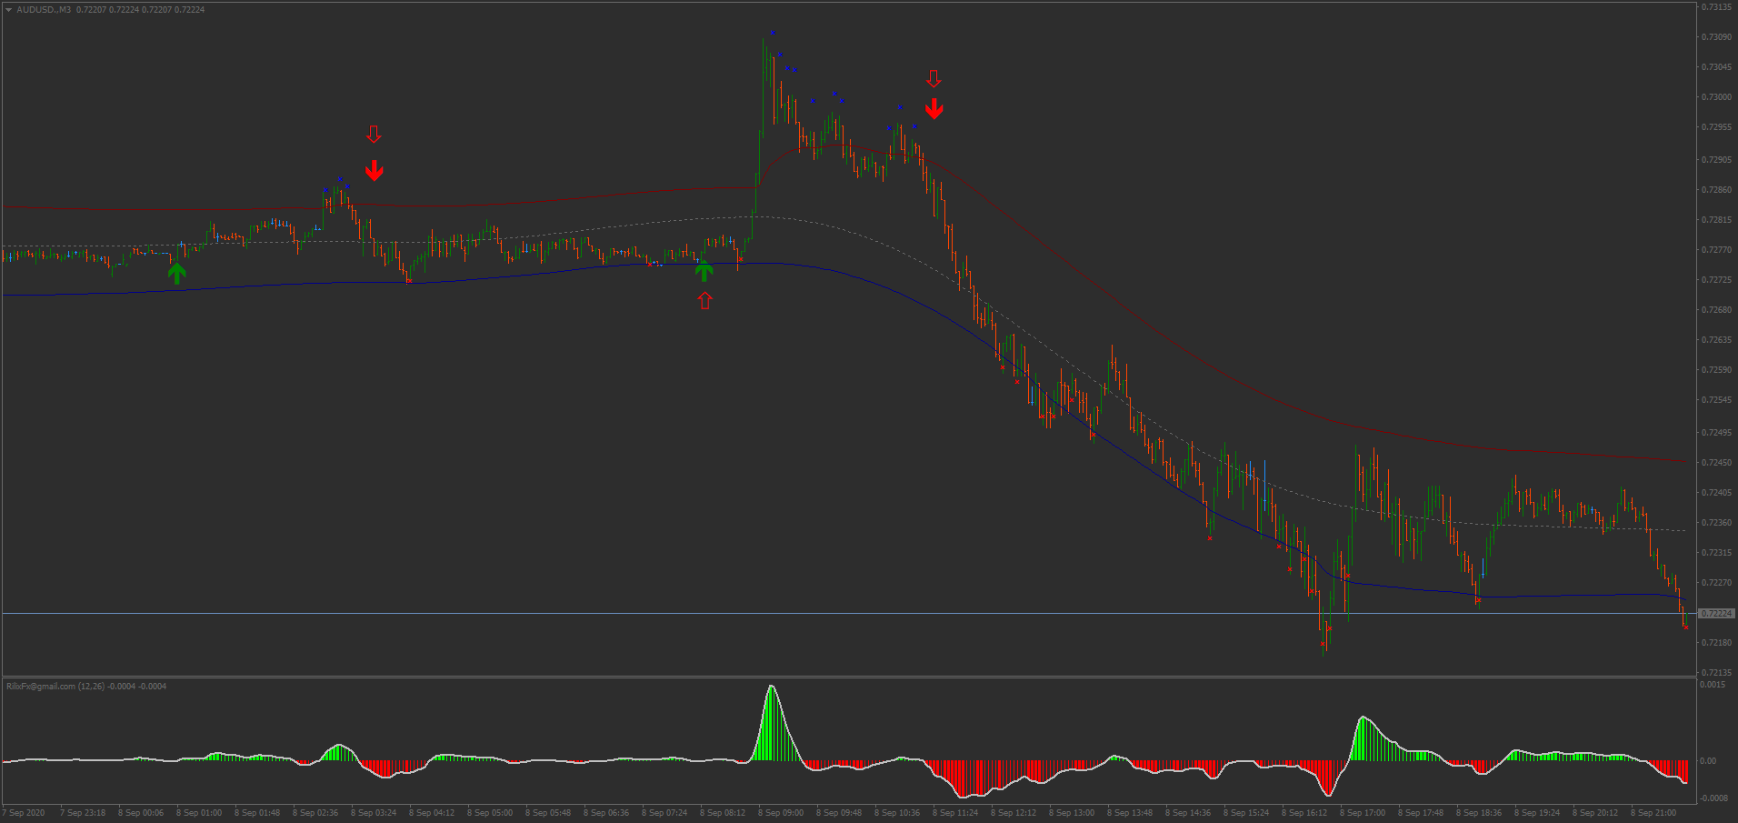Click the 0.0015 indicator scale label

tap(1713, 685)
